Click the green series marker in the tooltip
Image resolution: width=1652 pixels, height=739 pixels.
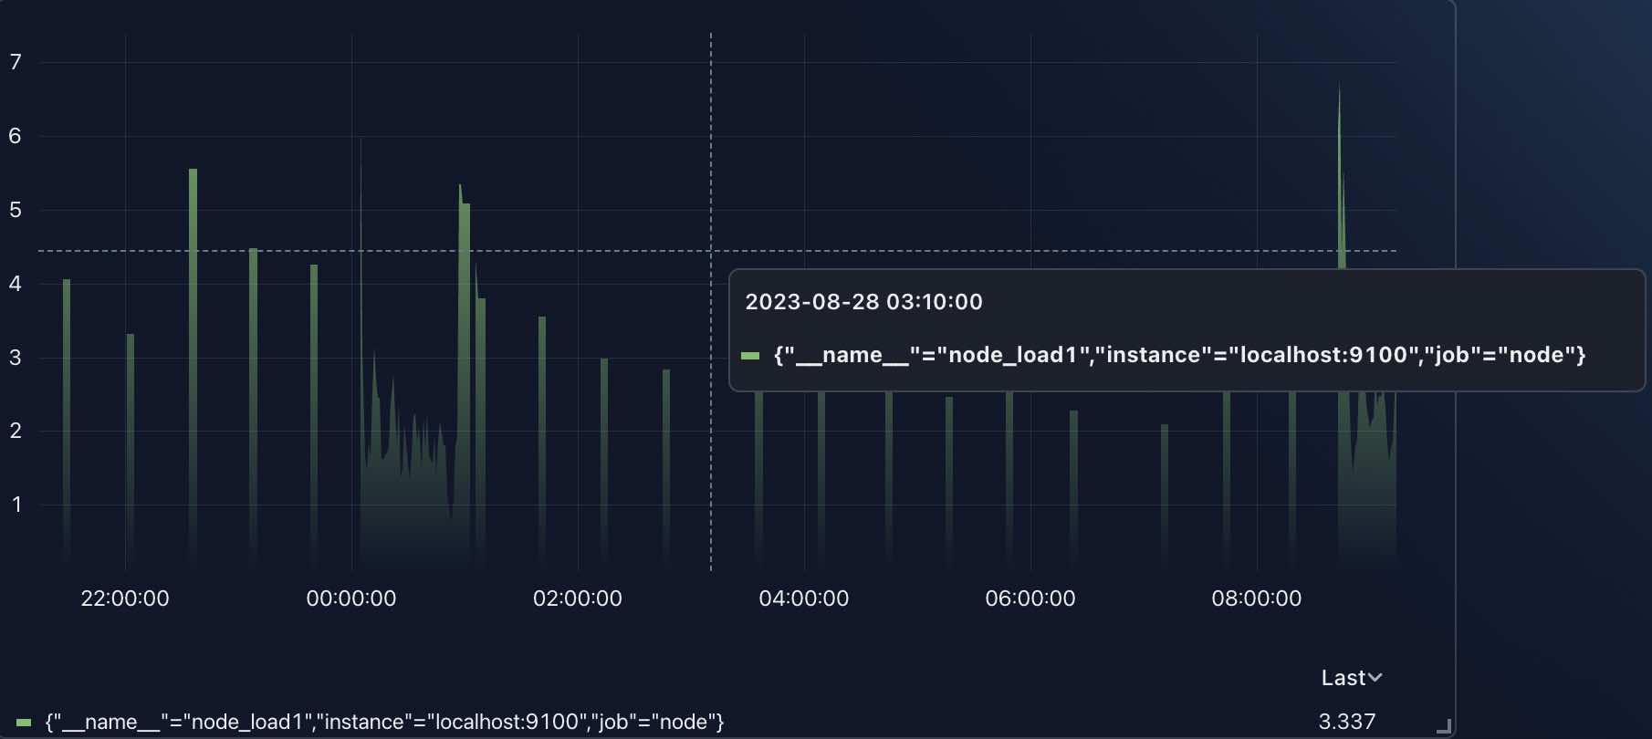(750, 356)
